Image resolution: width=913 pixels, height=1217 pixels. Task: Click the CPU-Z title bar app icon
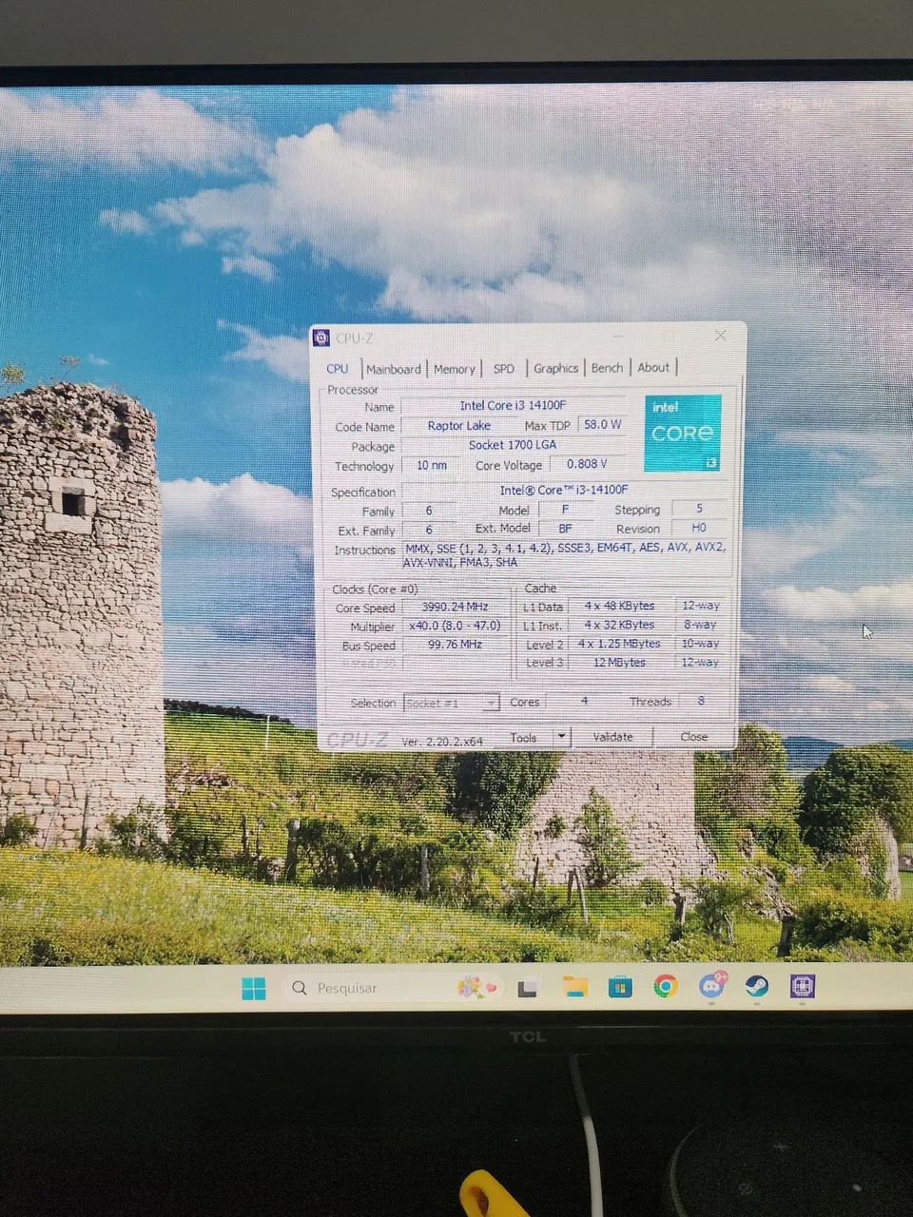point(321,338)
